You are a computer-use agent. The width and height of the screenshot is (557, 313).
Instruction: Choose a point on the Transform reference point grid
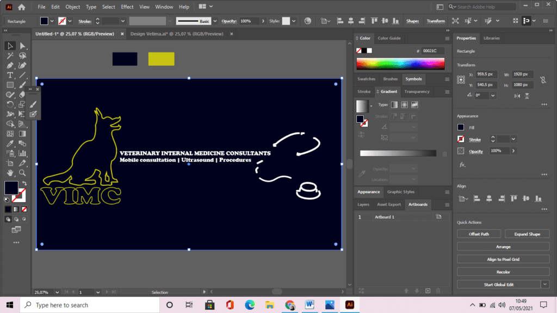461,79
